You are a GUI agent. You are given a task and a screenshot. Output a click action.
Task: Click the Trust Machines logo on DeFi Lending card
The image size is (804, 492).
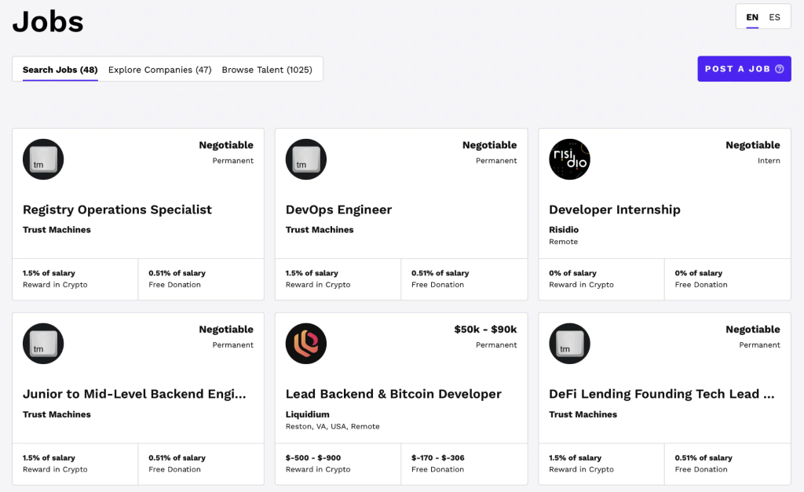[x=570, y=344]
